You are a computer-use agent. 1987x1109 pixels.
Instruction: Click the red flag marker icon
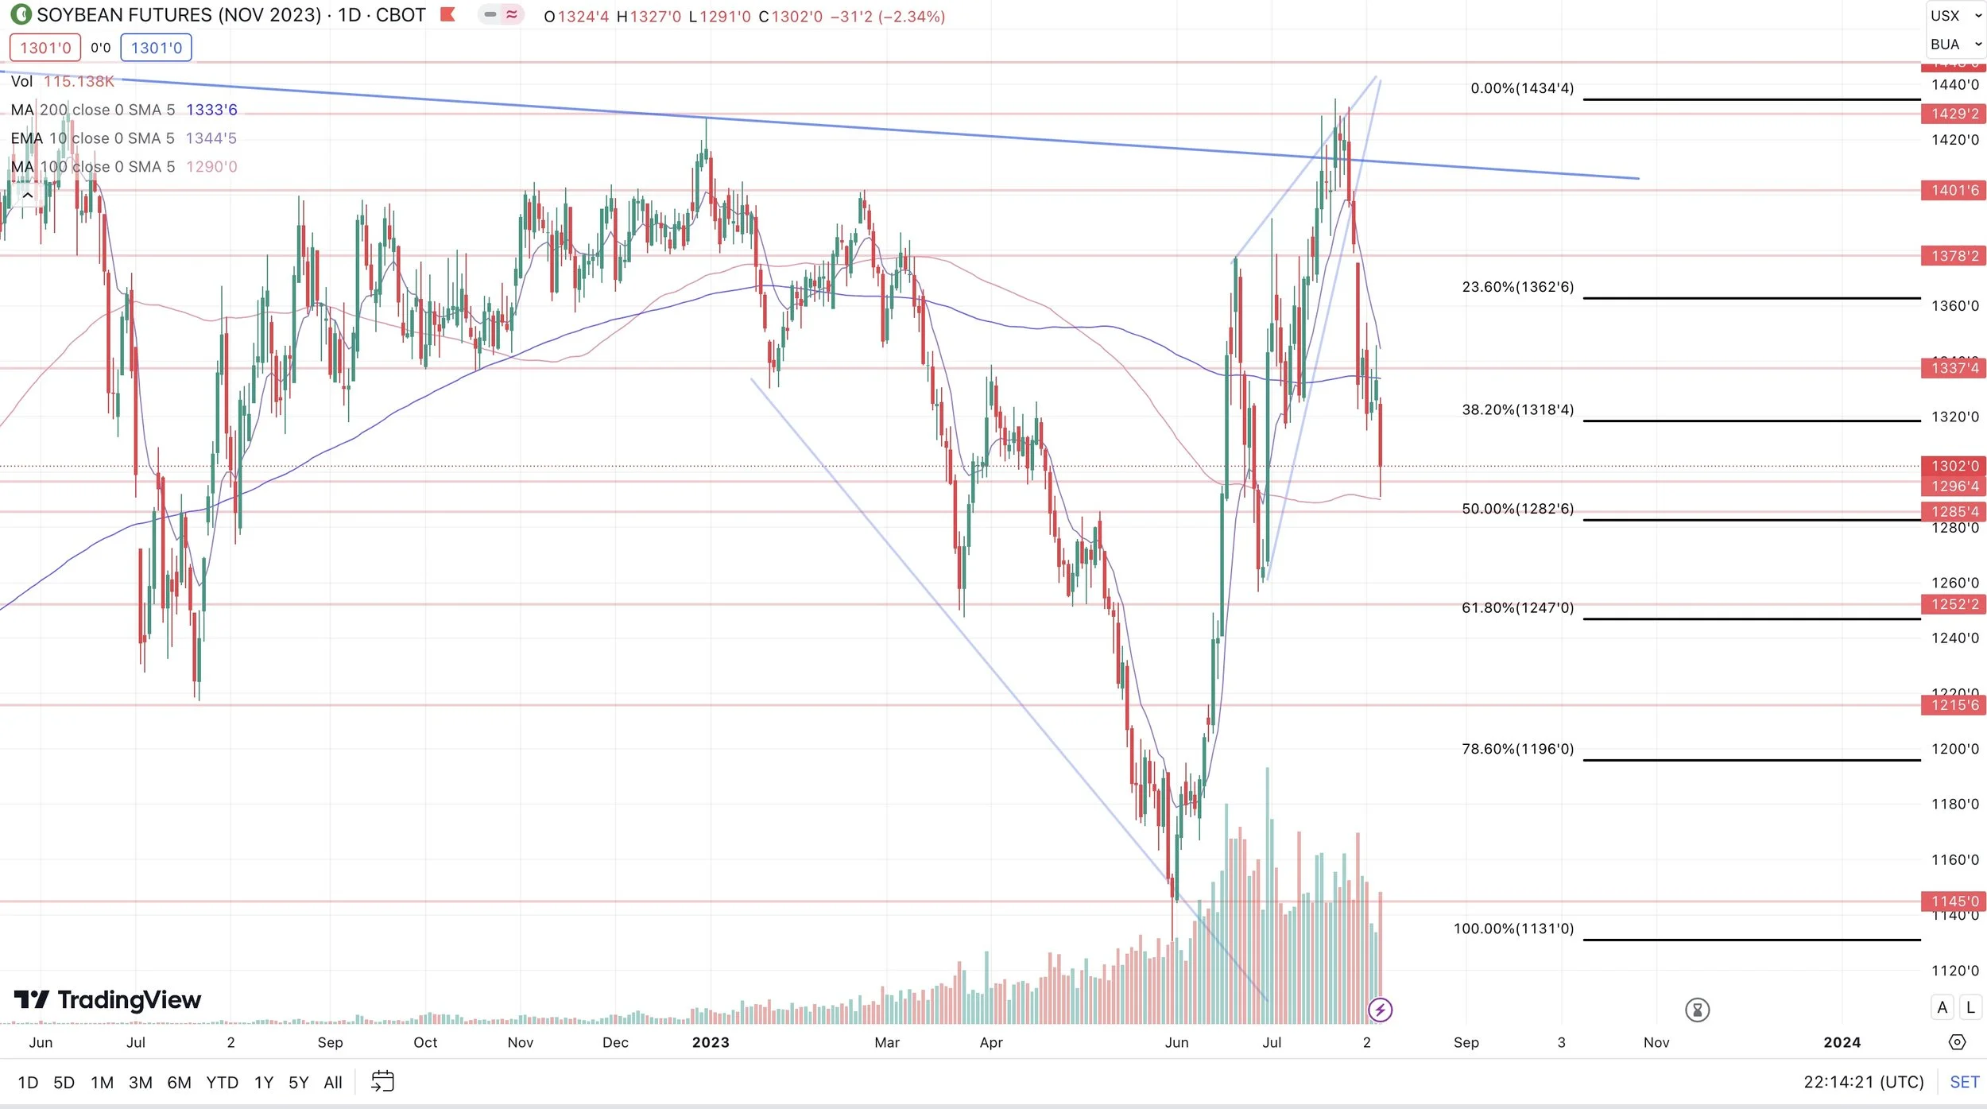447,14
